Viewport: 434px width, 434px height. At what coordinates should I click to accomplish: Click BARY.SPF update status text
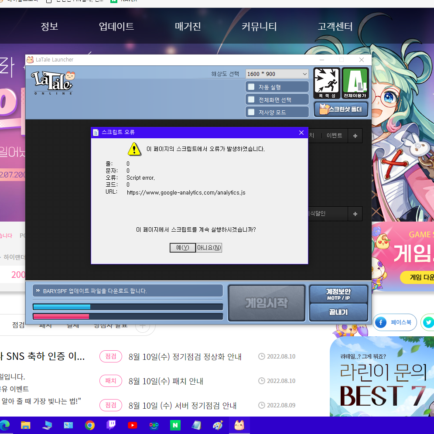coord(95,291)
